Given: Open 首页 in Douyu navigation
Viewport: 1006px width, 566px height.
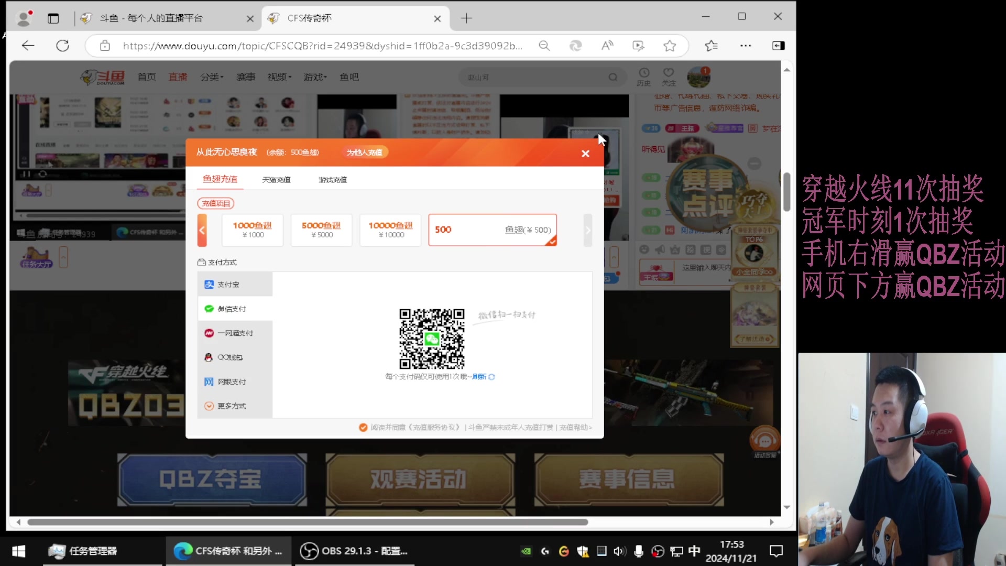Looking at the screenshot, I should tap(147, 77).
